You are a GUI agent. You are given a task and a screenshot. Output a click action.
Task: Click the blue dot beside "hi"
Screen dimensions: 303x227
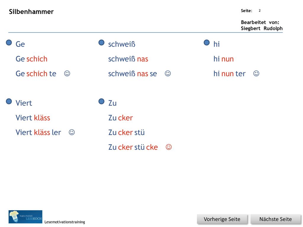pyautogui.click(x=207, y=43)
